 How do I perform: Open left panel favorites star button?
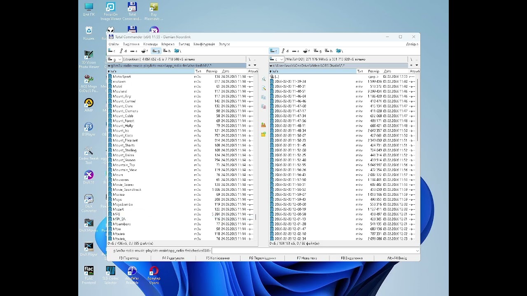pos(249,65)
